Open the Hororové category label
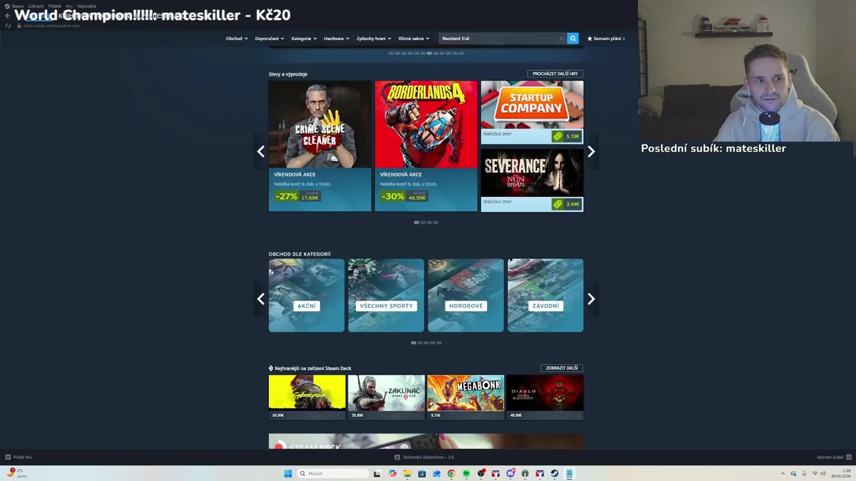 point(465,305)
